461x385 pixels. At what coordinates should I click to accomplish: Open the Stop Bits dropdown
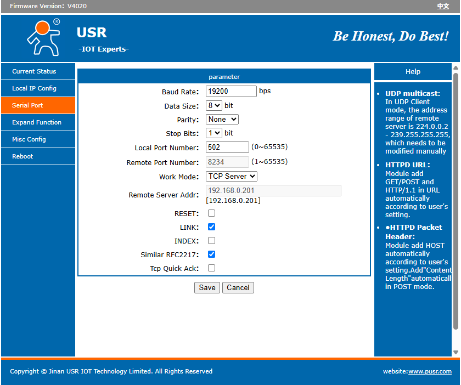pyautogui.click(x=213, y=133)
